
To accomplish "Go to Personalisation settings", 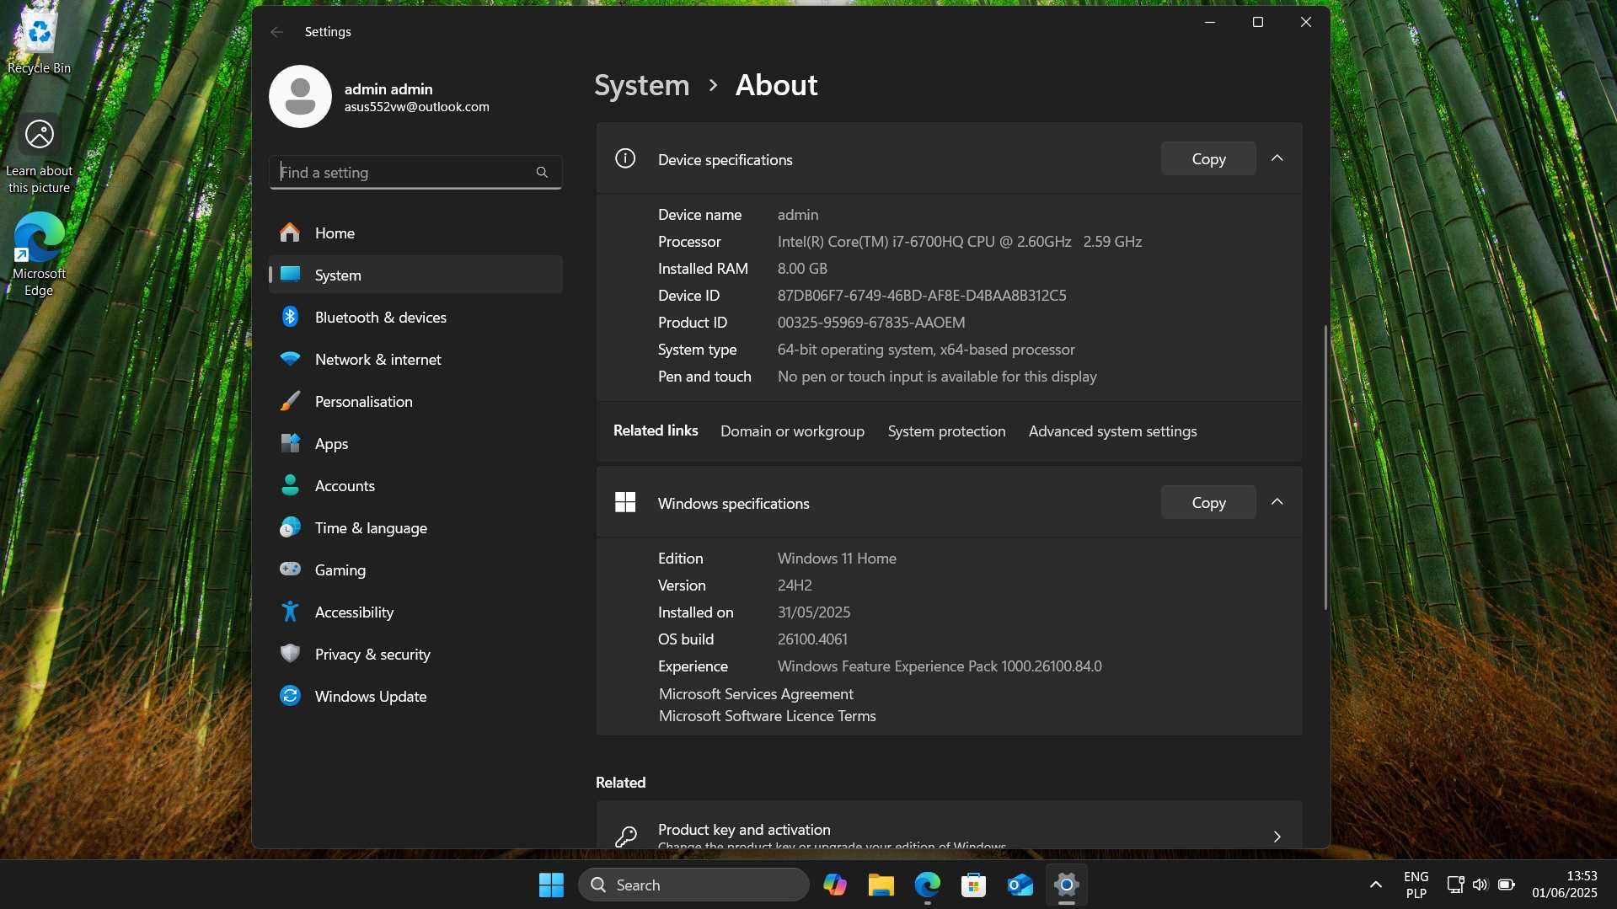I will tap(415, 401).
